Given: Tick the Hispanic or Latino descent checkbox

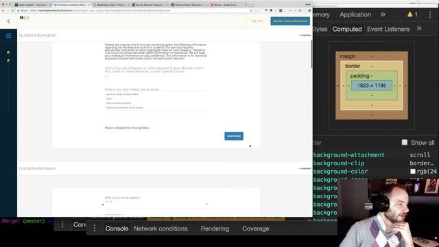Looking at the screenshot, I should click(106, 77).
